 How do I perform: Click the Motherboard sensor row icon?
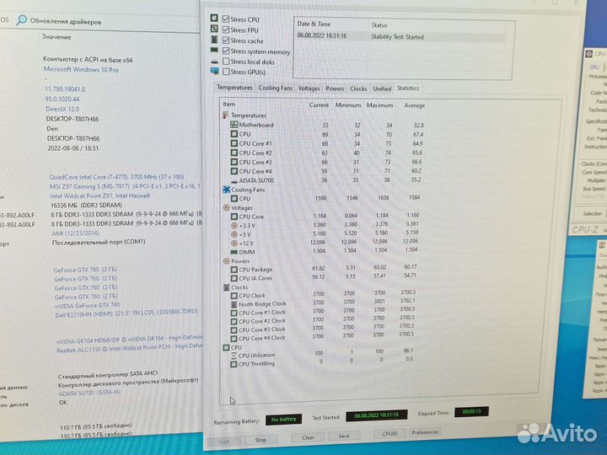coord(234,125)
